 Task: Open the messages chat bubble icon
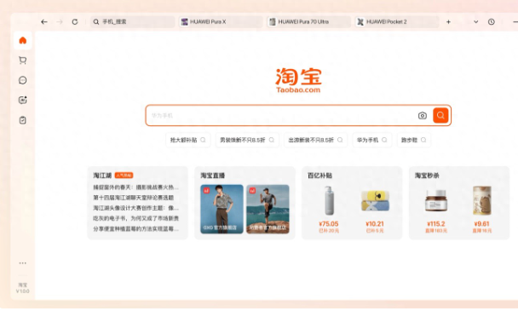[x=22, y=80]
